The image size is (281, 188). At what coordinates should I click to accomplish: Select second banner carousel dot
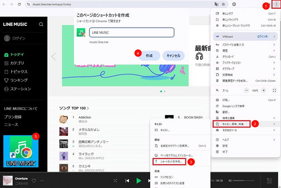tap(165, 91)
